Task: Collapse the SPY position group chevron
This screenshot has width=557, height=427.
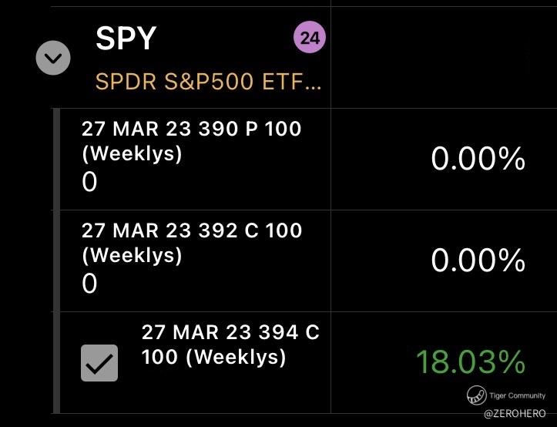Action: (53, 57)
